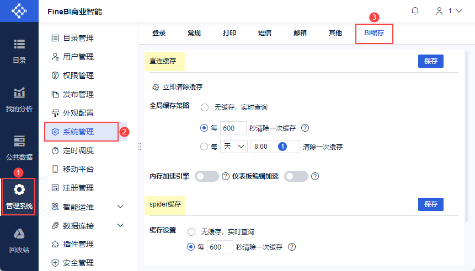
Task: Toggle the 内存加速引擎 switch
Action: (x=207, y=176)
